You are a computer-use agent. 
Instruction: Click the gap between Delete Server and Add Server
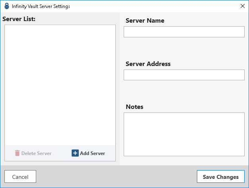[x=62, y=153]
